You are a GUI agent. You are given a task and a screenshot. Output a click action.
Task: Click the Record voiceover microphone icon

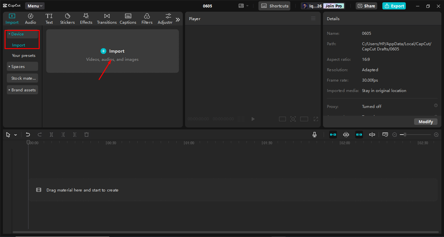pos(315,135)
